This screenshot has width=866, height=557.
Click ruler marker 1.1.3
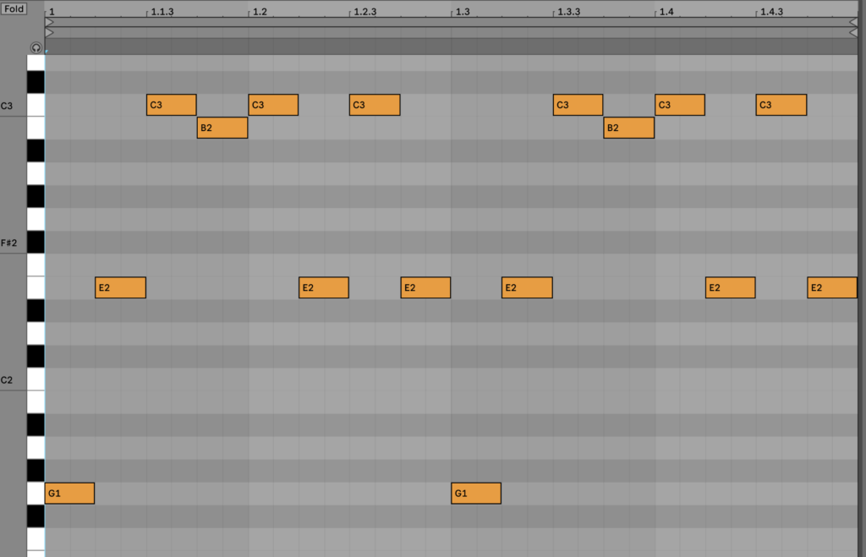pos(162,12)
